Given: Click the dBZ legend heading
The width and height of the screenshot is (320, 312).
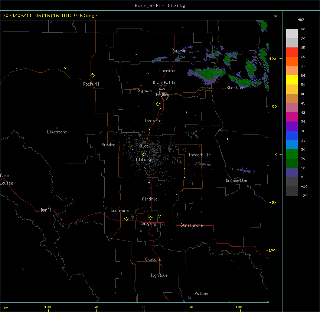Looking at the screenshot, I should 301,20.
